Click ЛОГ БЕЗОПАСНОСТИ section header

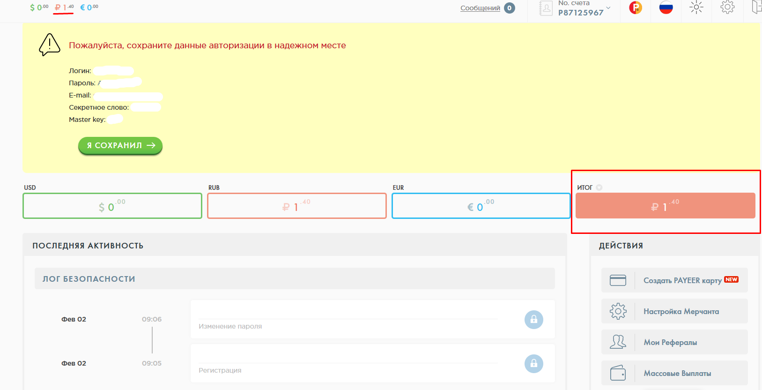(295, 279)
